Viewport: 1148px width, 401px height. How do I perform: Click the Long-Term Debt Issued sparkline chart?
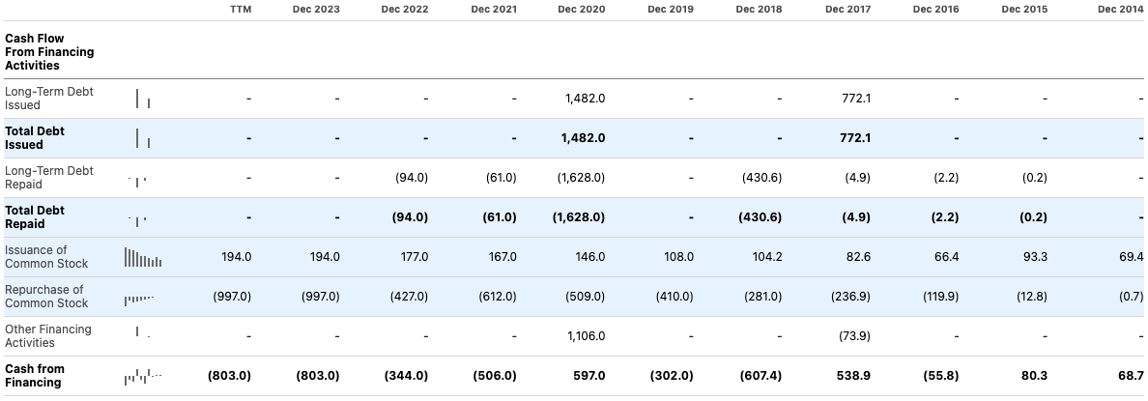[143, 99]
